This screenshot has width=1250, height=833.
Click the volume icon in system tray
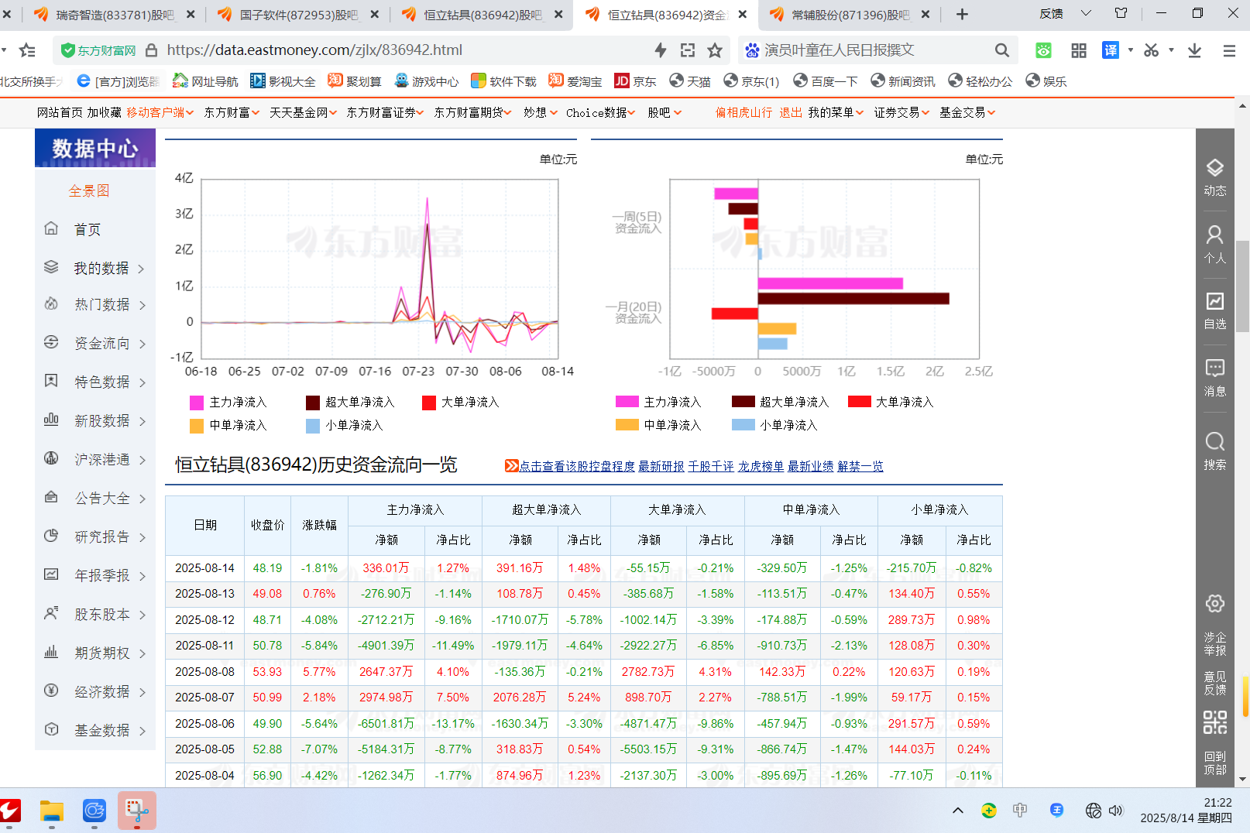point(1115,811)
